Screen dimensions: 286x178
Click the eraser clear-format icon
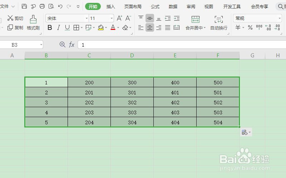pyautogui.click(x=125, y=28)
